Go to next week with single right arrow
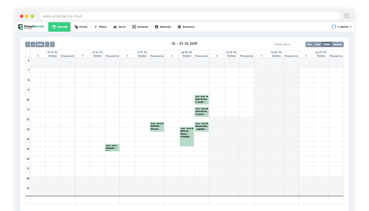Image resolution: width=369 pixels, height=211 pixels. 47,44
